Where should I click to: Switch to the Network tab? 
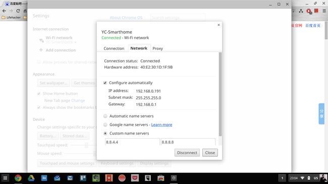139,48
